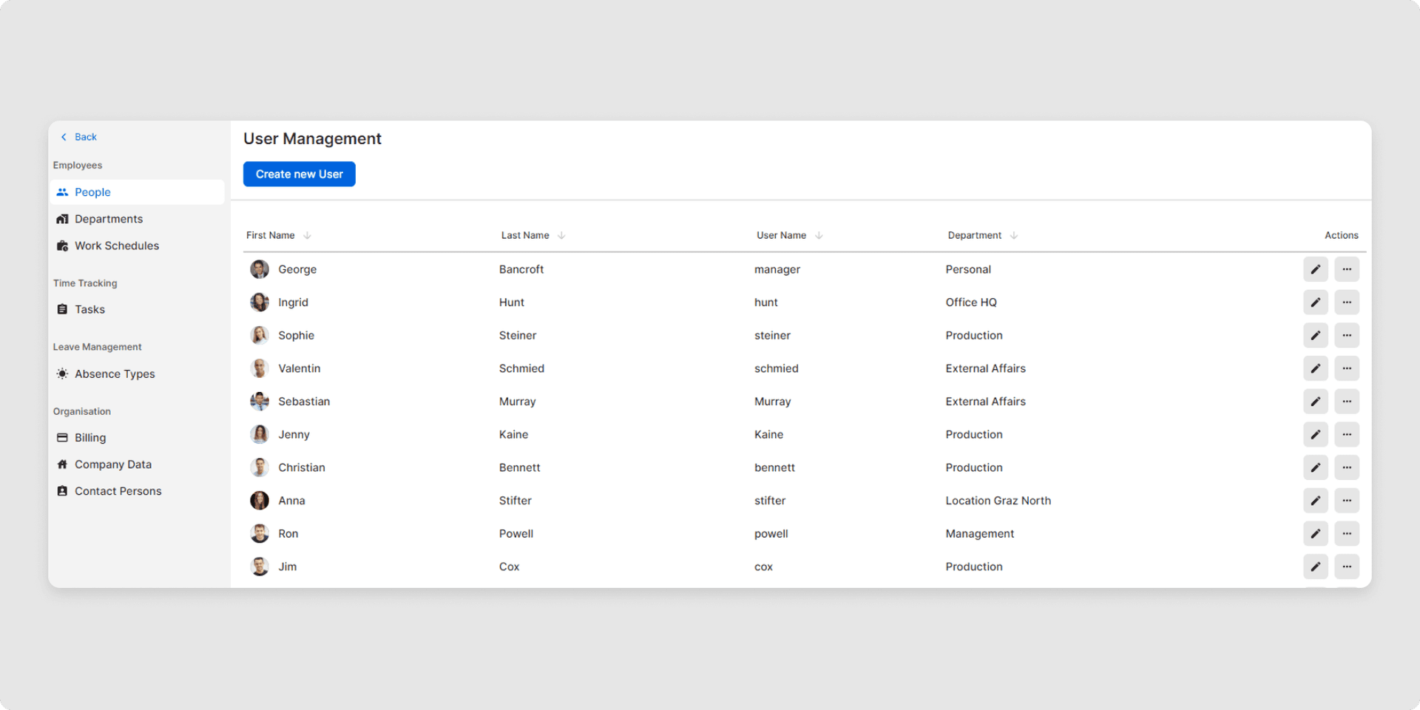
Task: Open Absence Types in the sidebar
Action: (x=115, y=374)
